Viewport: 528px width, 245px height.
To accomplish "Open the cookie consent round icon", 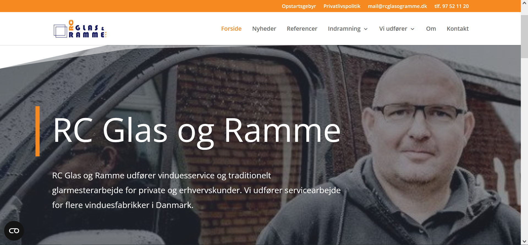I will pos(14,231).
